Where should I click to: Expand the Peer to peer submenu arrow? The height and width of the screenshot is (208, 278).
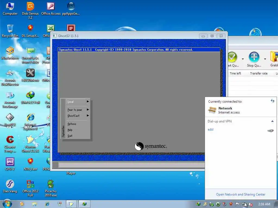pyautogui.click(x=88, y=110)
